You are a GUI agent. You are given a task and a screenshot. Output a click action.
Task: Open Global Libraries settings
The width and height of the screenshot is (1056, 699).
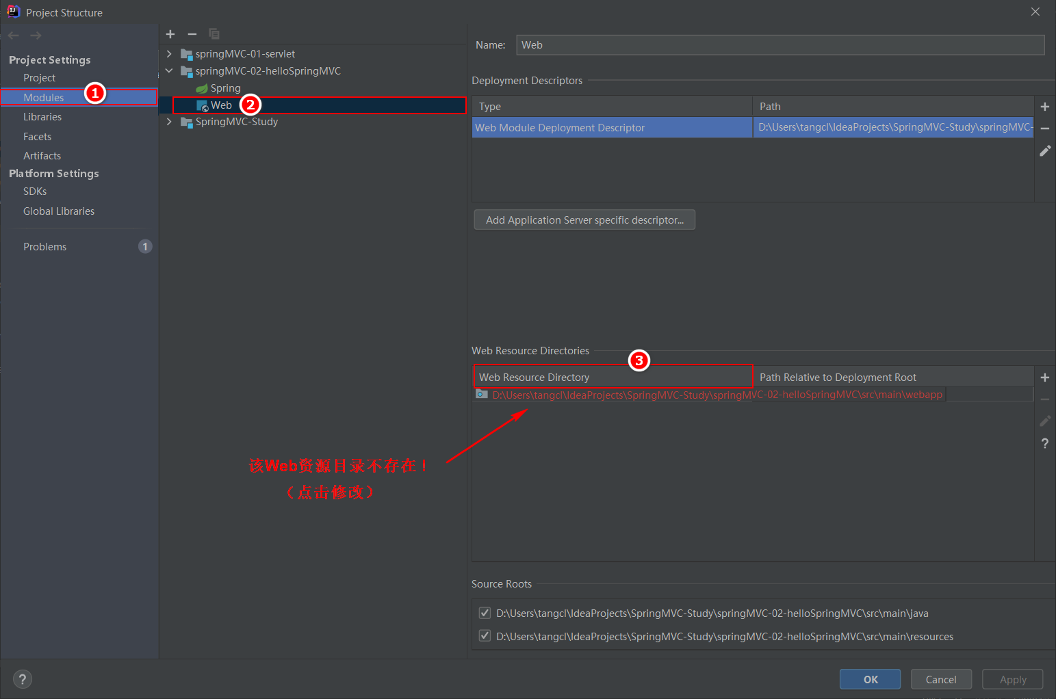(x=59, y=211)
